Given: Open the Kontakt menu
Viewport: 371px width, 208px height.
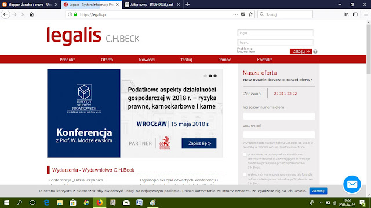Looking at the screenshot, I should coord(264,60).
